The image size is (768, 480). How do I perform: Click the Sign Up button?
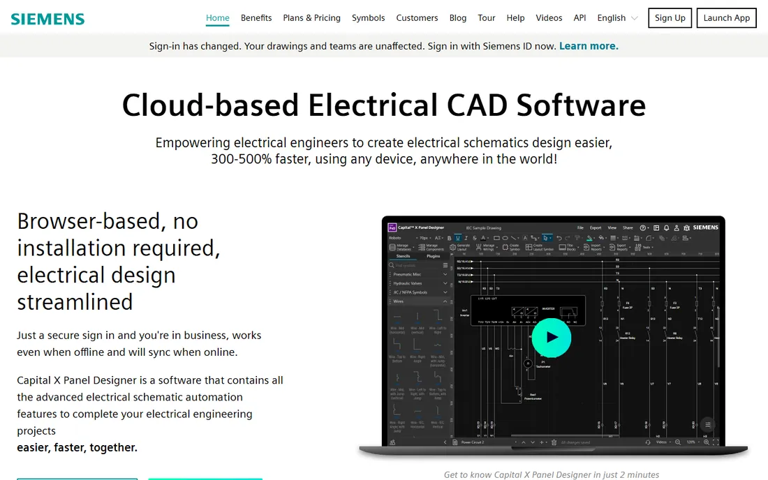(670, 18)
